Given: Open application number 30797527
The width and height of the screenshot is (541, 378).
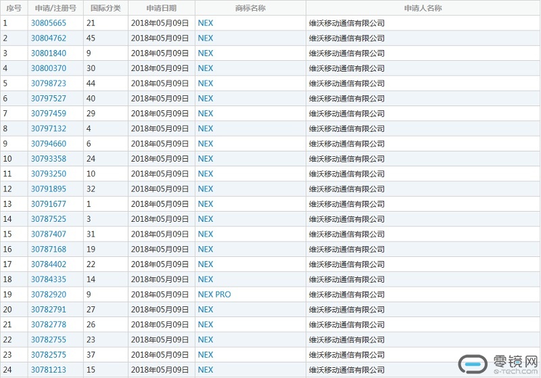Looking at the screenshot, I should click(x=48, y=99).
